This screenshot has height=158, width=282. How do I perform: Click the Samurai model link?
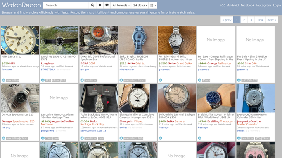tap(180, 121)
